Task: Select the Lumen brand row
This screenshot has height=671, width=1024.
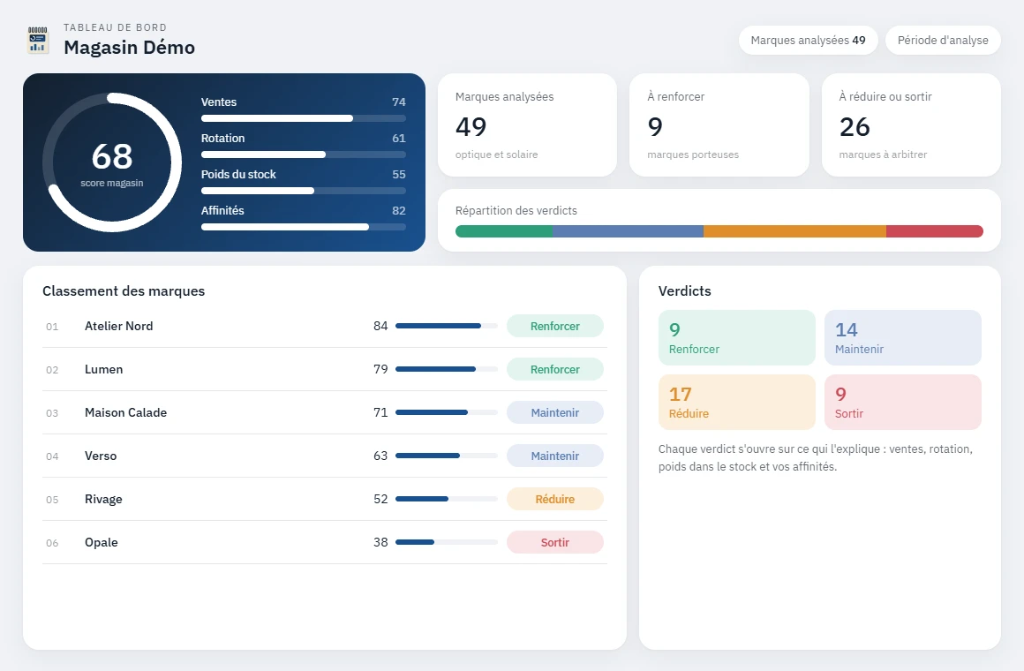Action: click(x=325, y=369)
